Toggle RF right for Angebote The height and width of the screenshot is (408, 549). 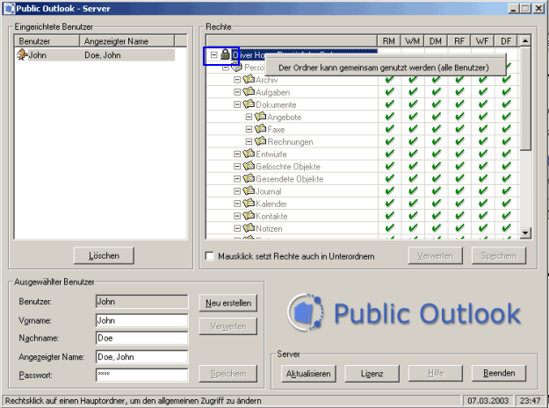coord(459,117)
